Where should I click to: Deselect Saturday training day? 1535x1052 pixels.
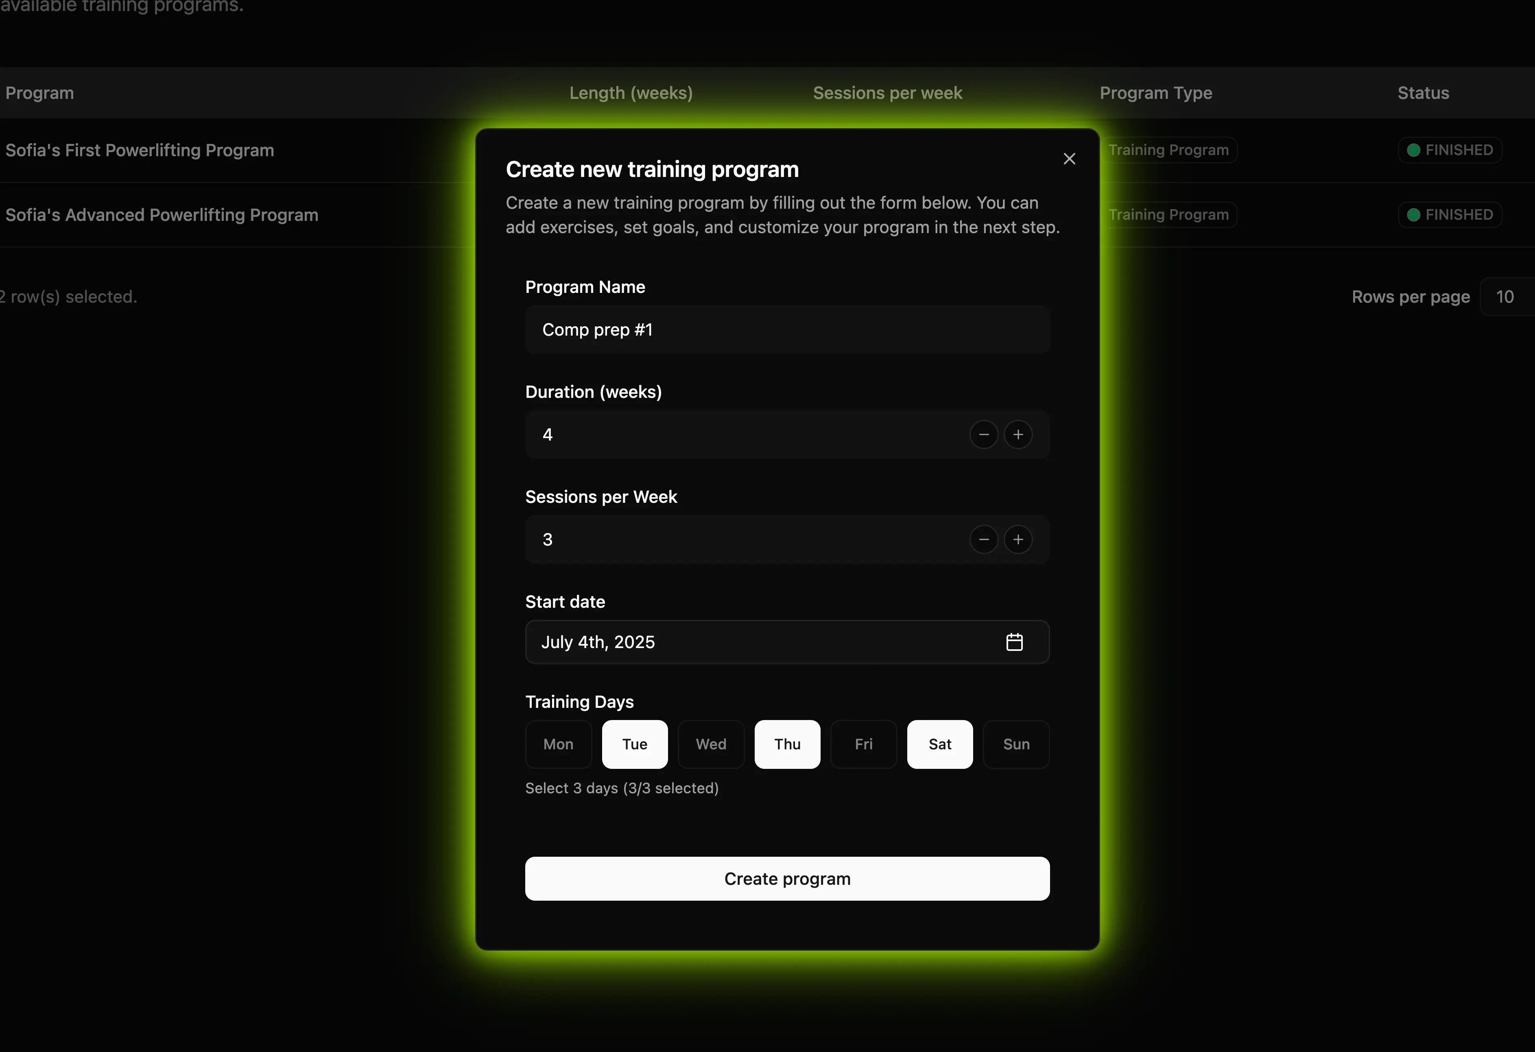pyautogui.click(x=939, y=744)
